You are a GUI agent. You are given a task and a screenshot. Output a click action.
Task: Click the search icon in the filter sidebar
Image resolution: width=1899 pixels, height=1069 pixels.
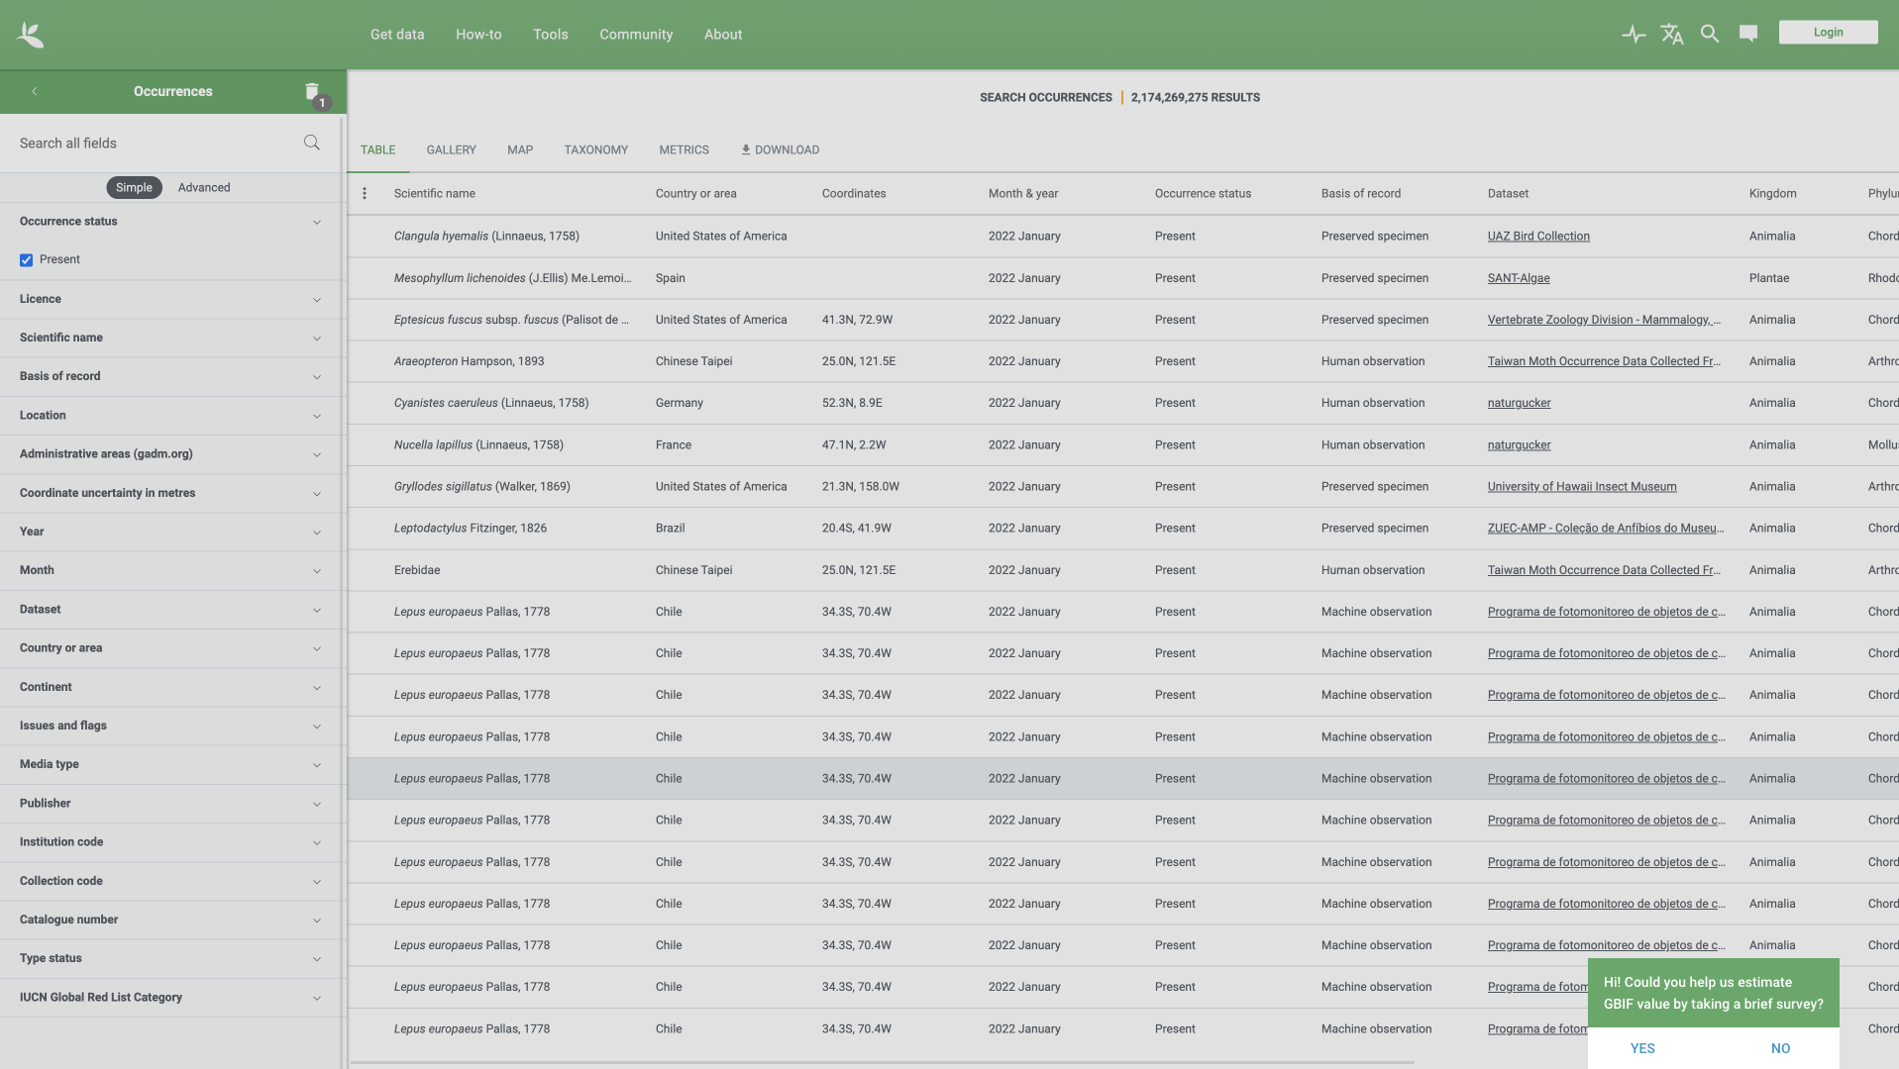311,143
